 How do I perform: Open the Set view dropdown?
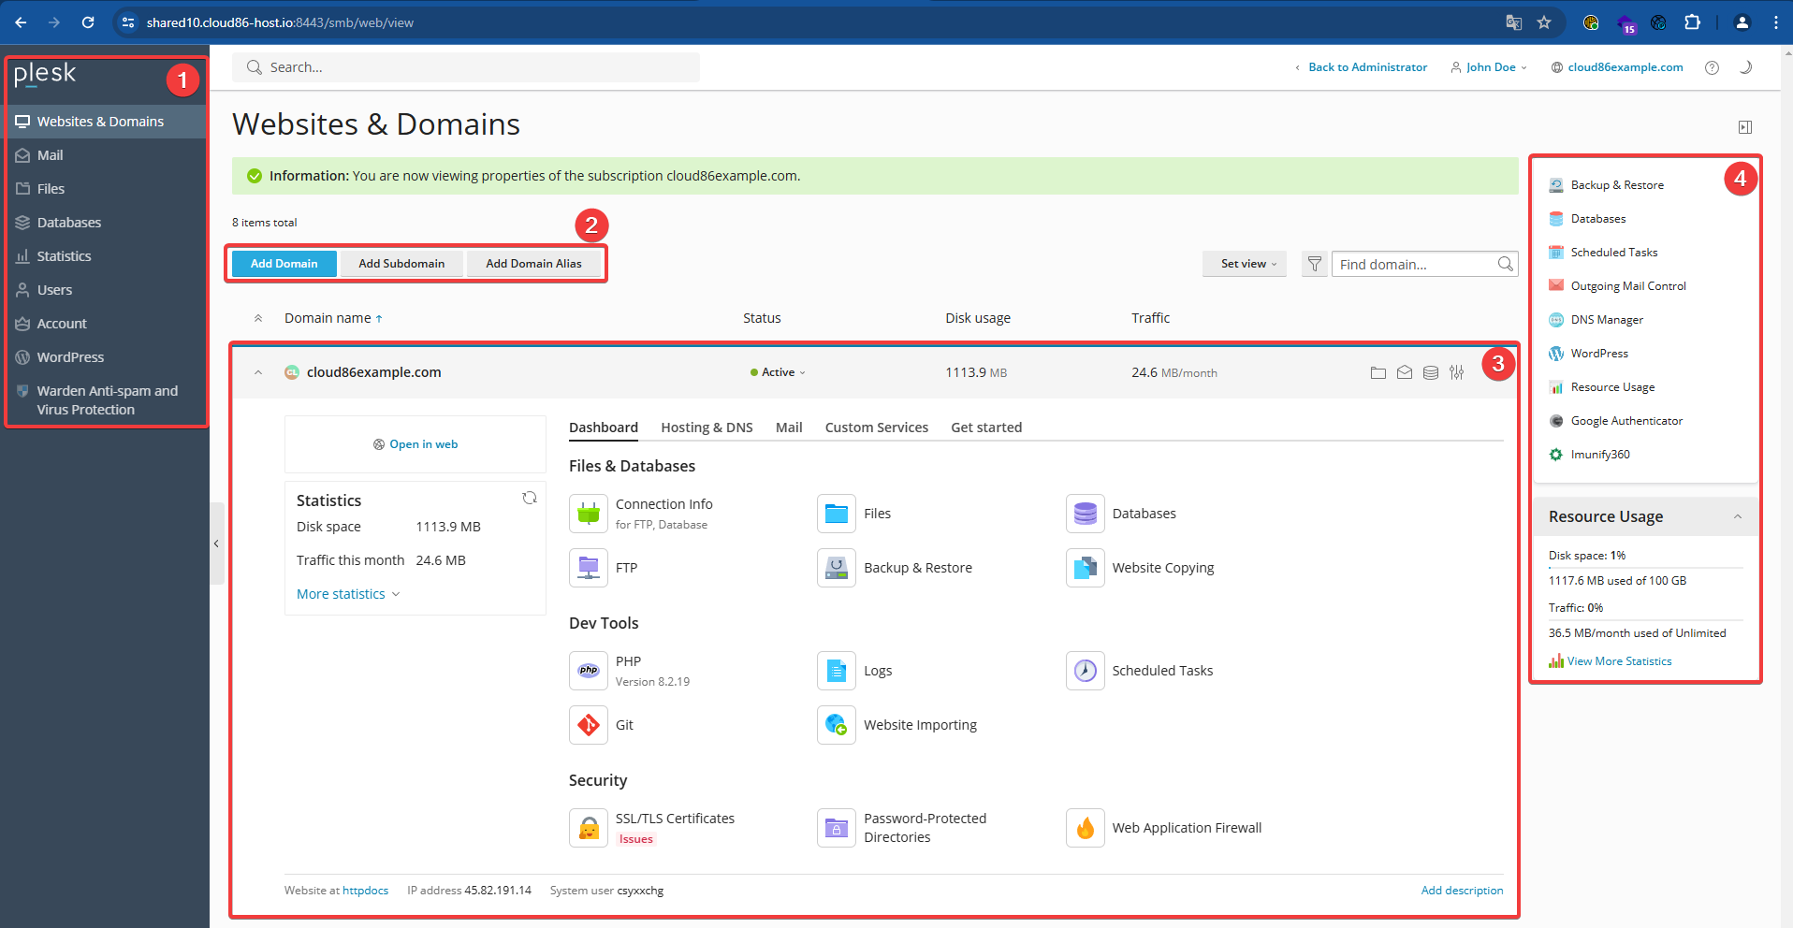tap(1244, 263)
